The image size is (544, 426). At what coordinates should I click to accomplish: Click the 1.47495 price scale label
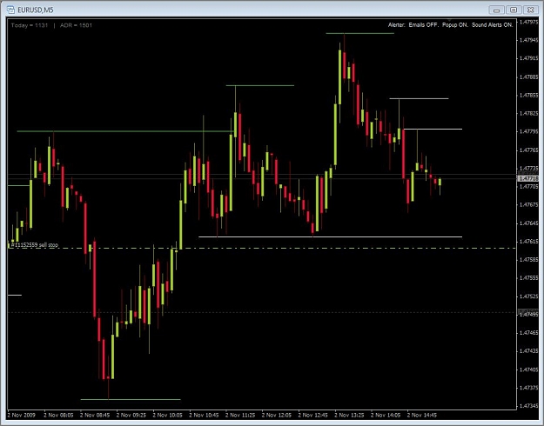point(528,315)
